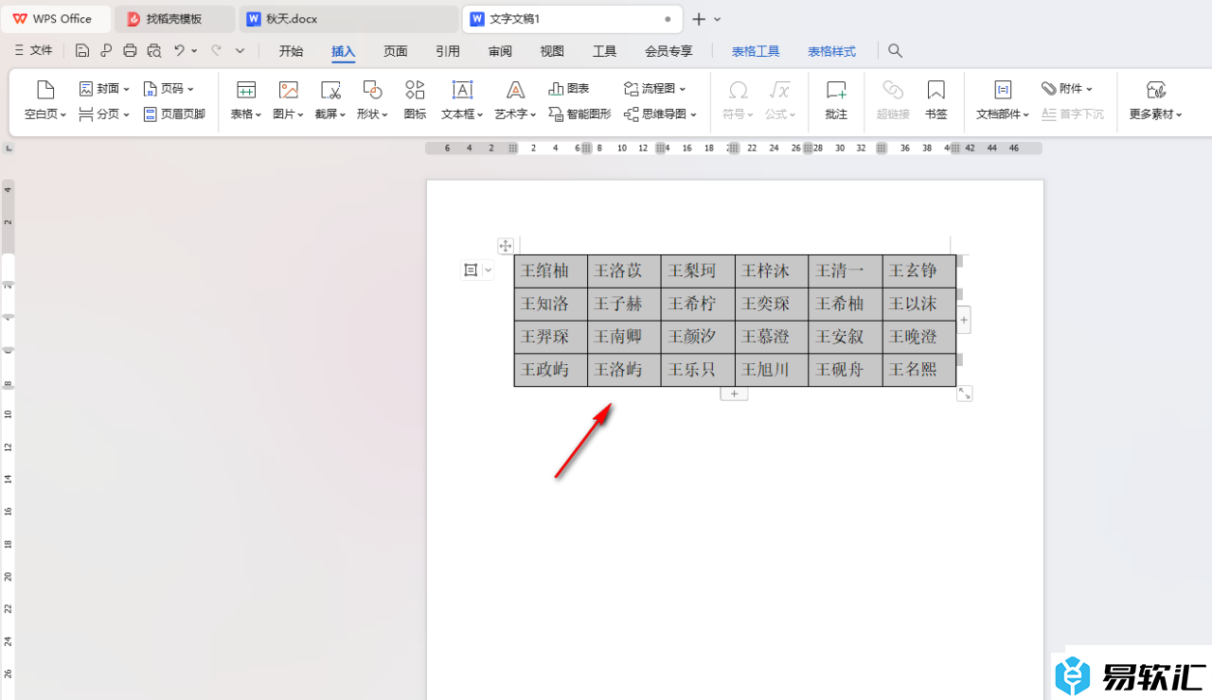This screenshot has width=1212, height=700.
Task: Click the 页眉页脚 header footer button
Action: point(174,114)
